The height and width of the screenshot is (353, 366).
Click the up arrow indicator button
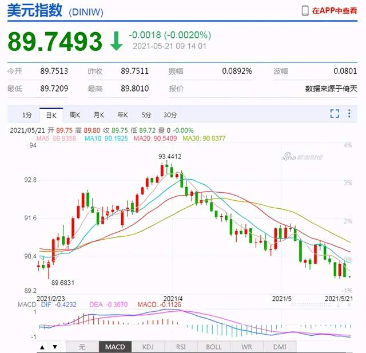43,347
